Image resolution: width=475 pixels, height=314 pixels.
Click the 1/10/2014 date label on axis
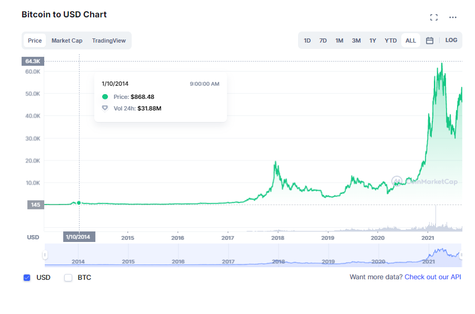click(x=79, y=237)
